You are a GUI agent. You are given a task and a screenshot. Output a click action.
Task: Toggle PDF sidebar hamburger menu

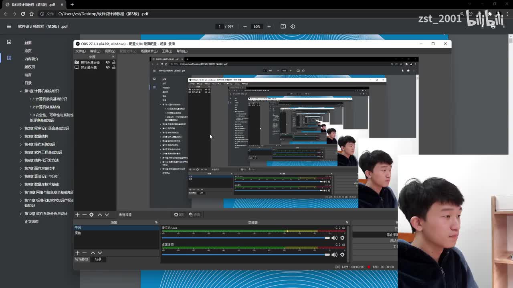pos(9,26)
